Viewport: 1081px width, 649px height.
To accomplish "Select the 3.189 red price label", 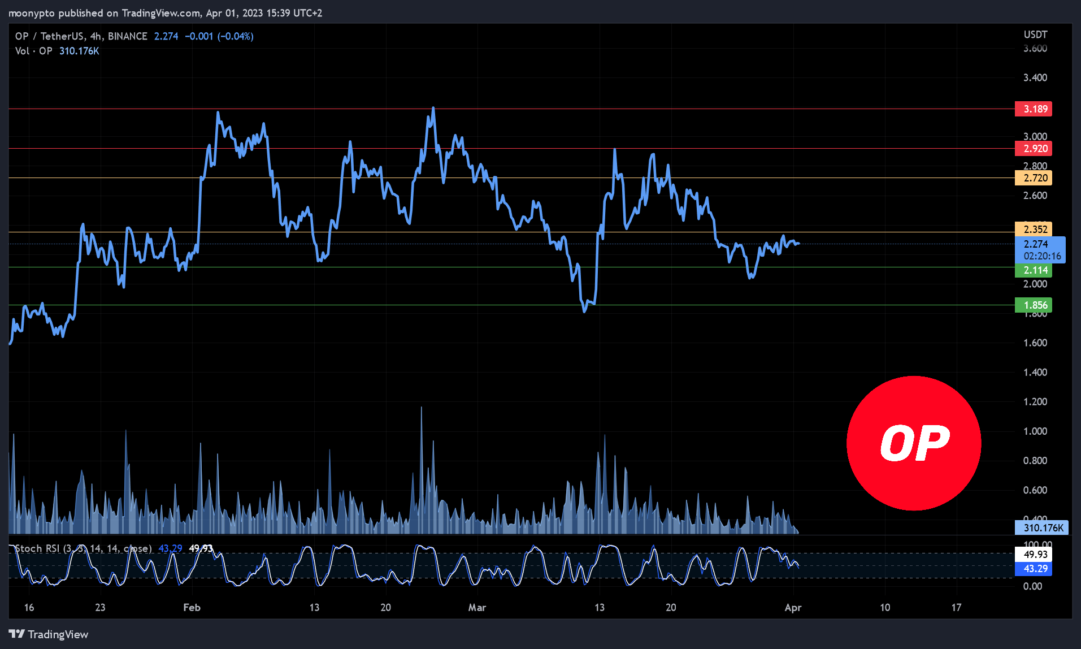I will click(1034, 109).
